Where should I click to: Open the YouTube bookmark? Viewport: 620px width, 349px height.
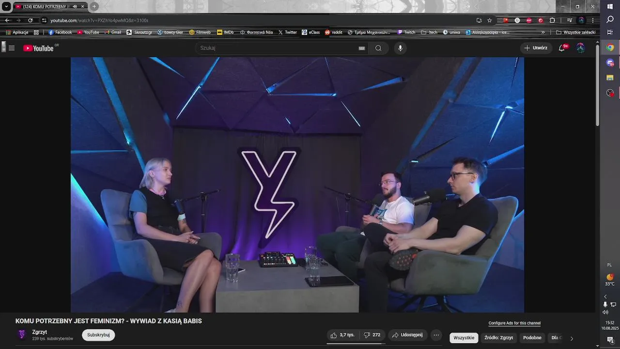tap(88, 32)
